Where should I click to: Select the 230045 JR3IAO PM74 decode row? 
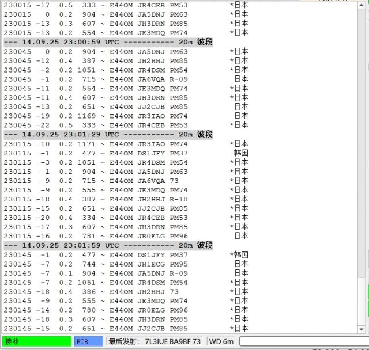126,116
